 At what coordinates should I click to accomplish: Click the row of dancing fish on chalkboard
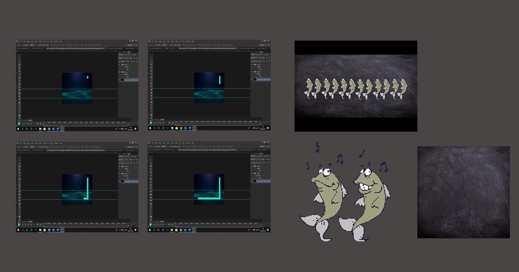click(x=356, y=86)
